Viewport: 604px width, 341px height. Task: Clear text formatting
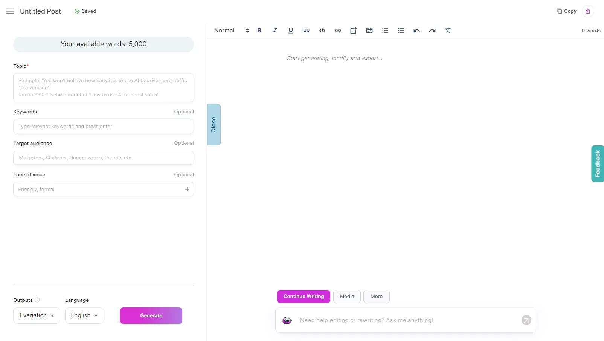click(448, 31)
